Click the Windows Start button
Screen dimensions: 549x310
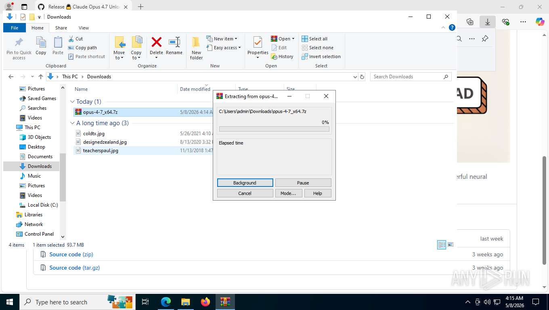[10, 302]
